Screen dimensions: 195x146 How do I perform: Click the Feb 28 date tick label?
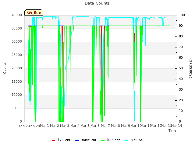pos(34,126)
